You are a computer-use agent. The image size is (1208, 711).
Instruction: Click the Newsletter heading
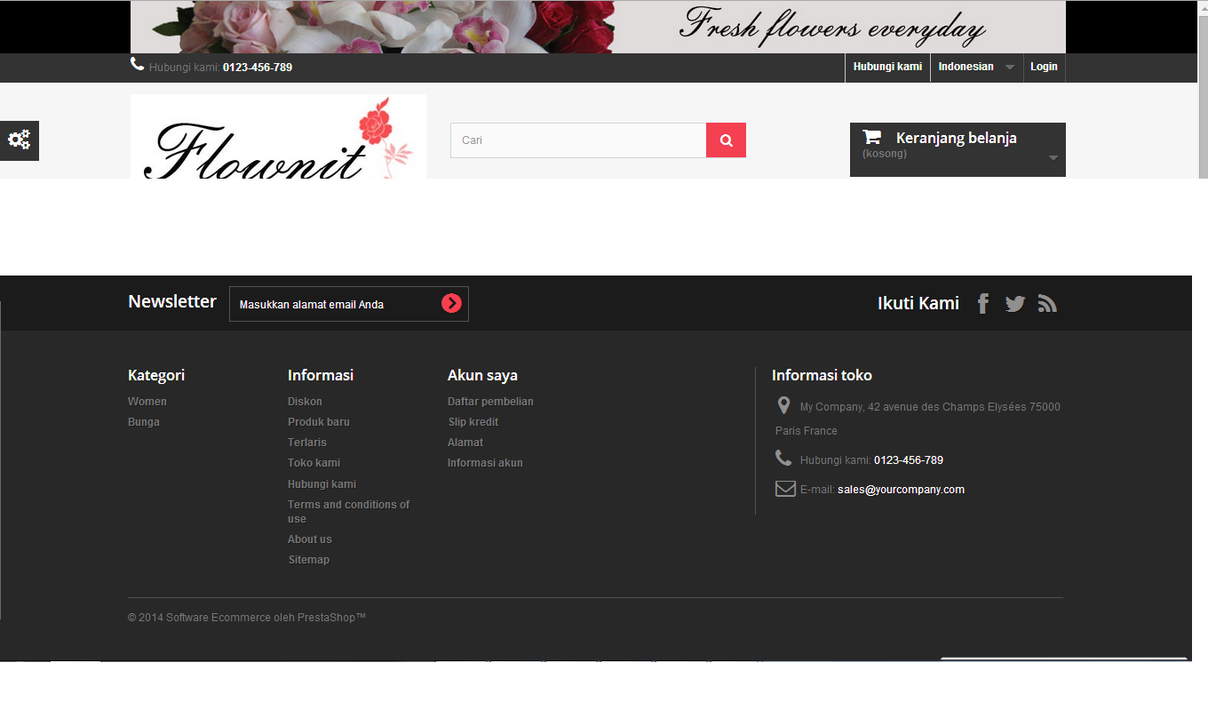(x=172, y=301)
